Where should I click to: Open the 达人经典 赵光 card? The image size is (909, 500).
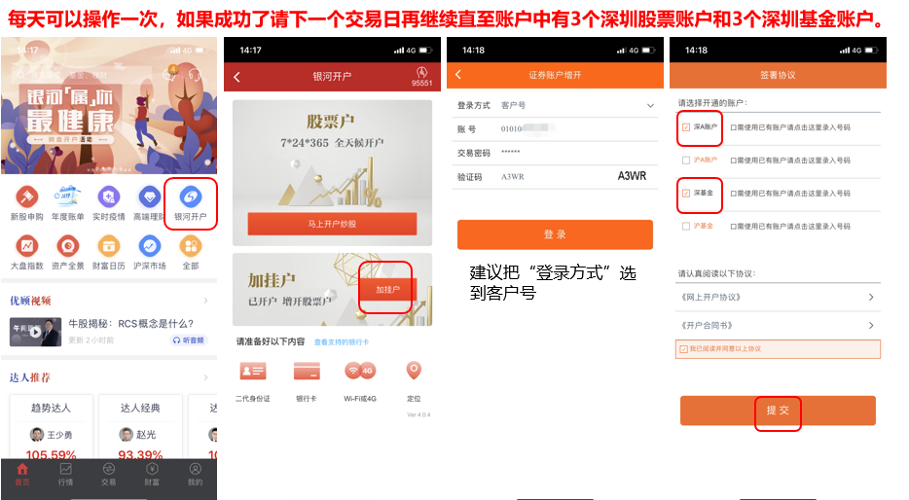pyautogui.click(x=140, y=428)
